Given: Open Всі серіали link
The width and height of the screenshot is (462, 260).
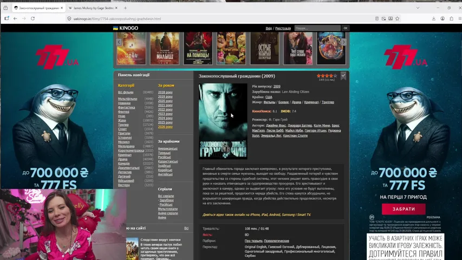Looking at the screenshot, I should [x=166, y=196].
